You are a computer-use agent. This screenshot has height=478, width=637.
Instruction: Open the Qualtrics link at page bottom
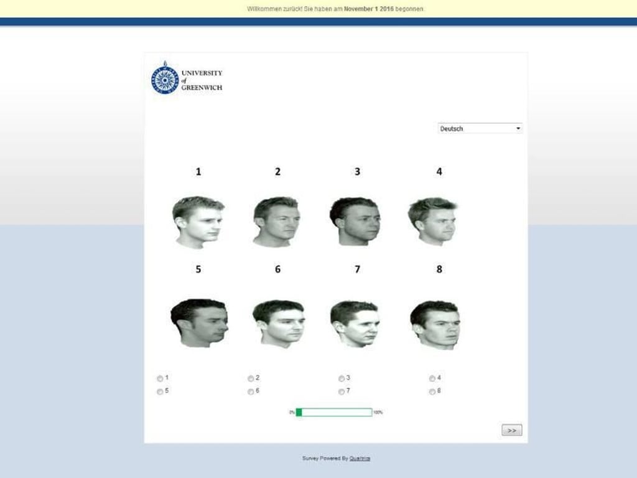point(359,457)
